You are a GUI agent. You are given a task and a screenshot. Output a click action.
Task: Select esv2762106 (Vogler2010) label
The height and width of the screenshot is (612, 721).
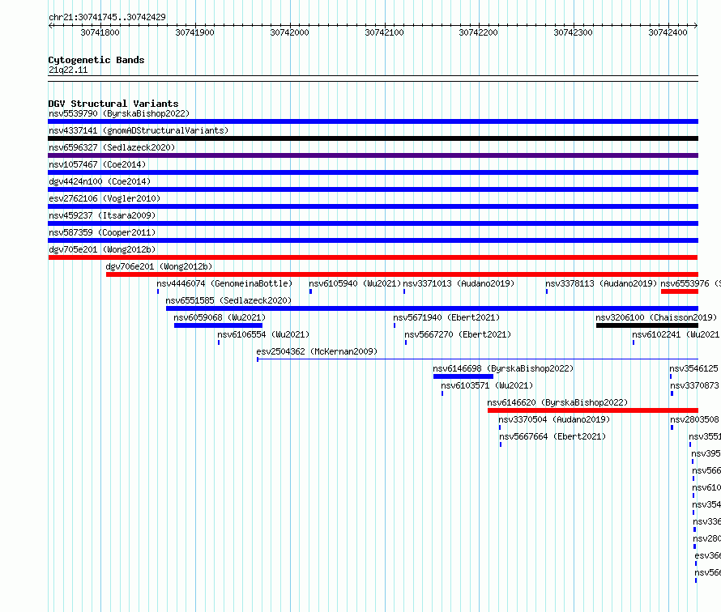pyautogui.click(x=105, y=198)
